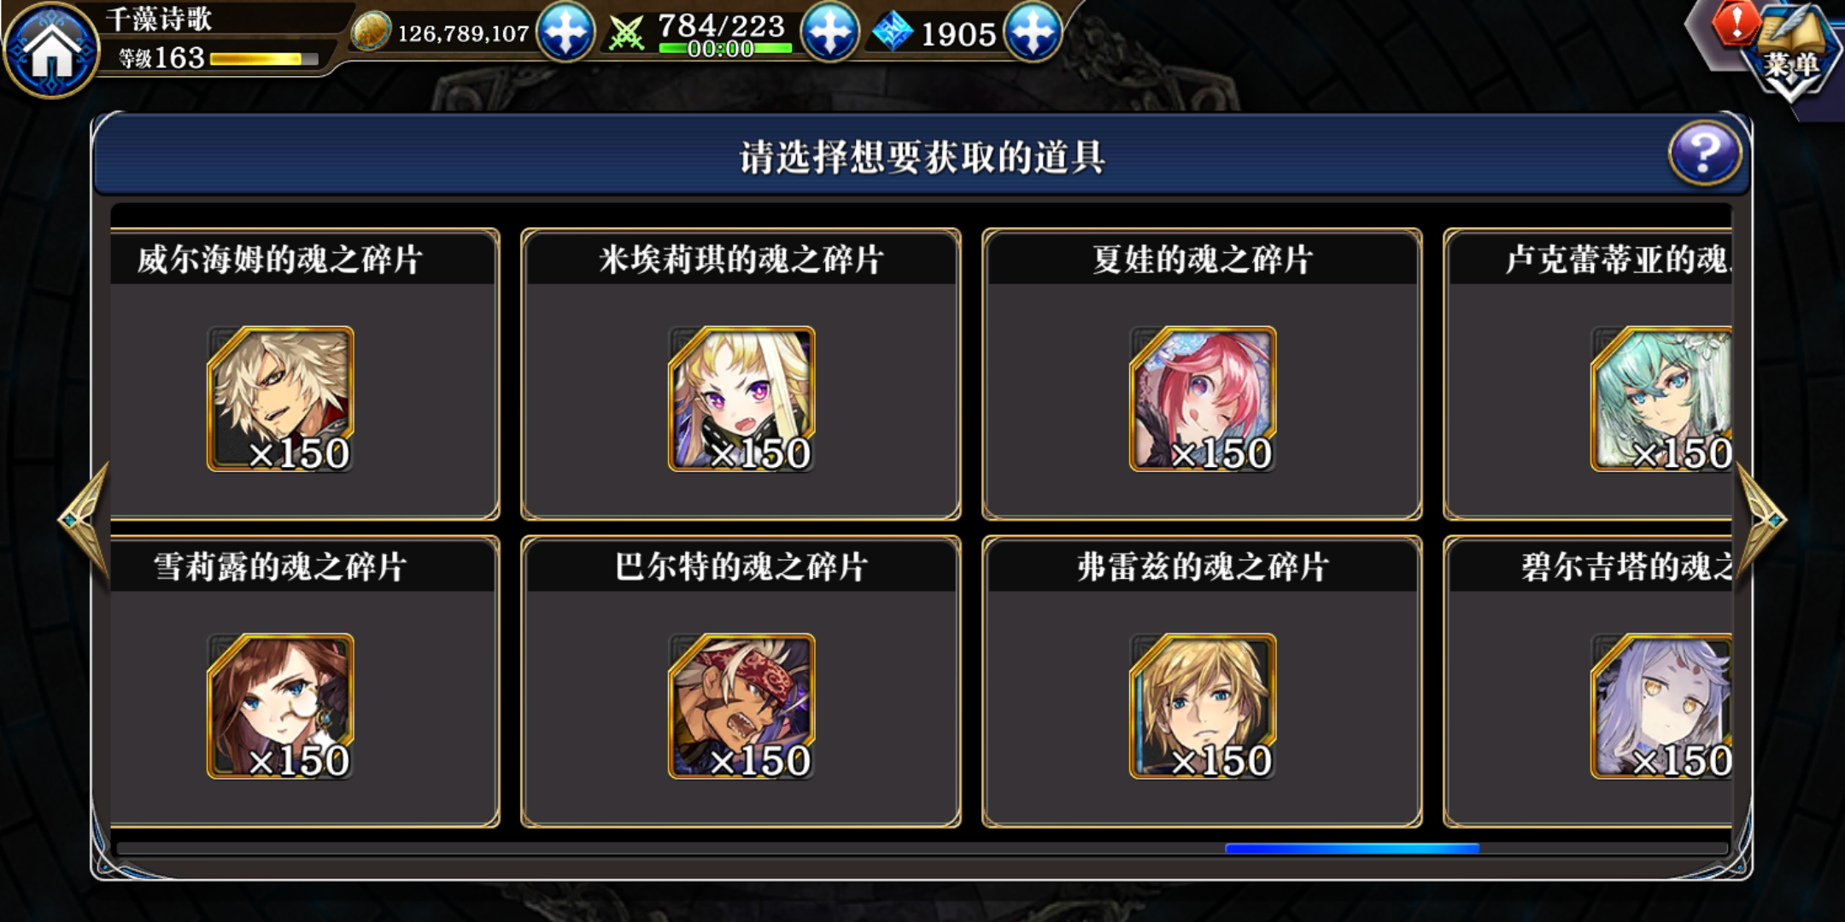
Task: Show next items with right arrow
Action: 1761,519
